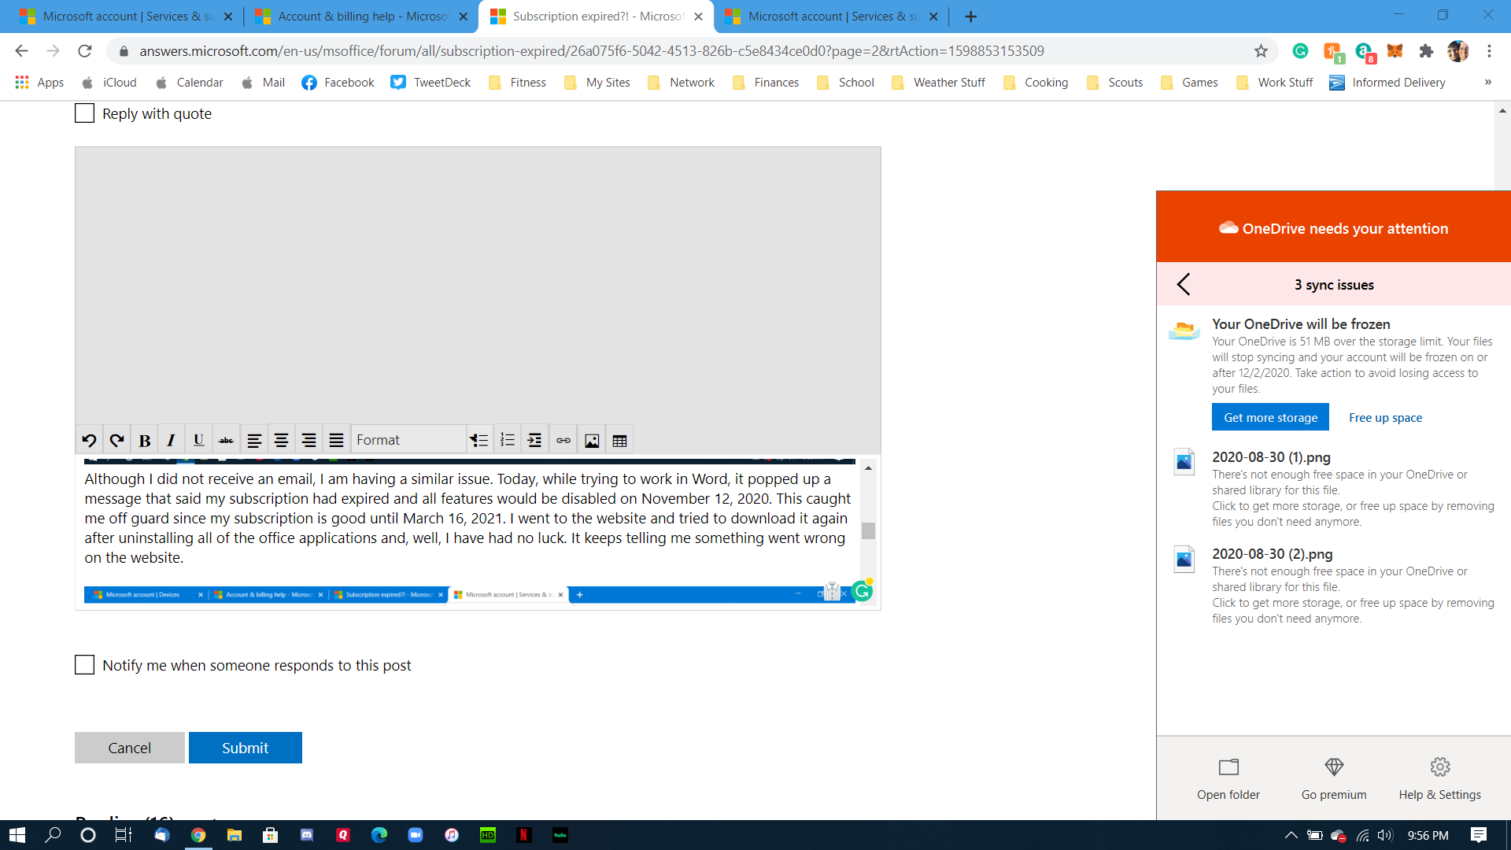Toggle italic text formatting
The height and width of the screenshot is (850, 1511).
[x=171, y=441]
